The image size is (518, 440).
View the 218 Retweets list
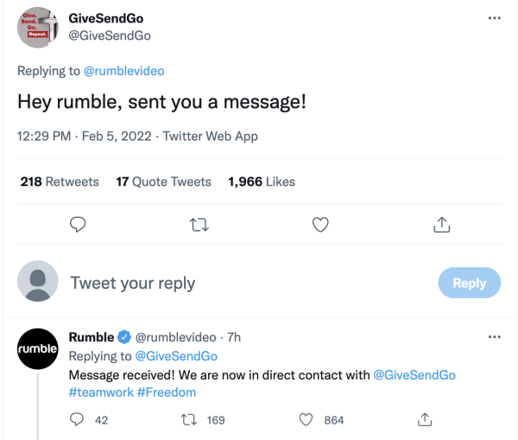click(60, 182)
